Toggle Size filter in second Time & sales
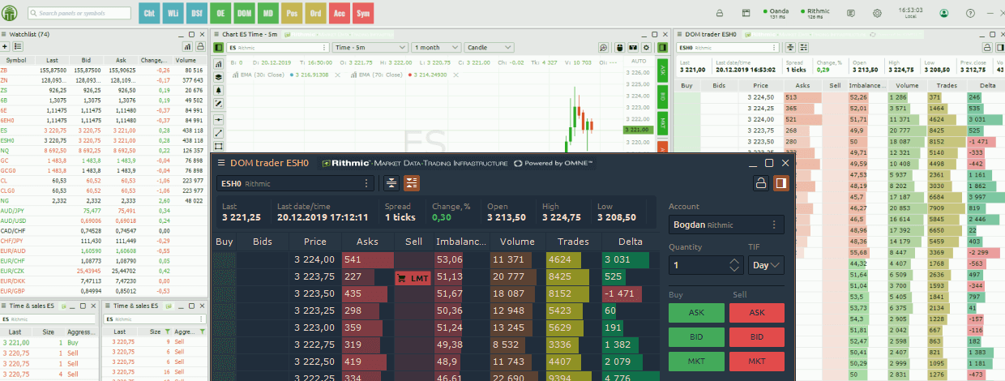The width and height of the screenshot is (1005, 381). (x=167, y=332)
